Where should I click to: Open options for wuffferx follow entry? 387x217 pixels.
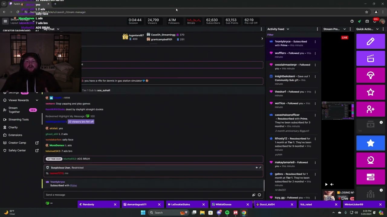pyautogui.click(x=315, y=53)
